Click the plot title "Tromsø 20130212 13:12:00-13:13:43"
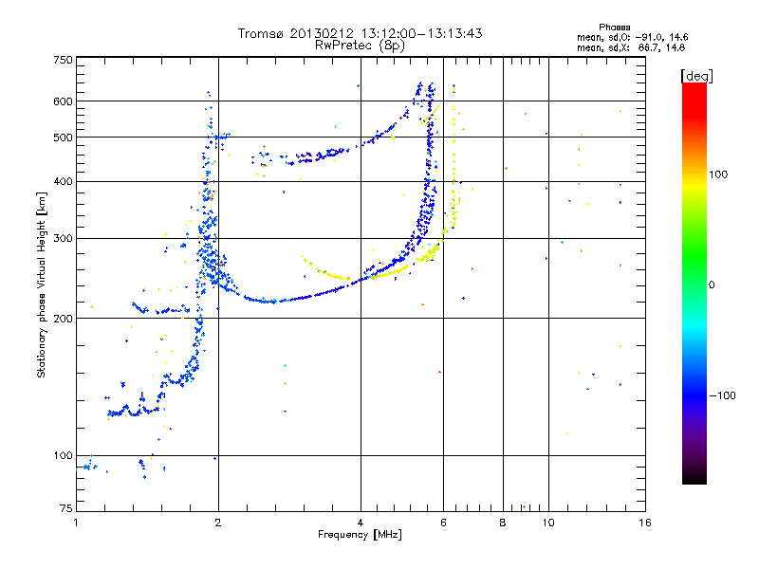The width and height of the screenshot is (759, 569). point(360,33)
